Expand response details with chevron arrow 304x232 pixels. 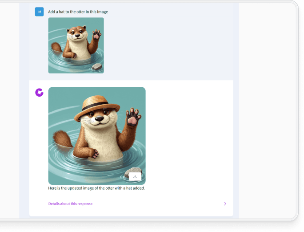225,204
